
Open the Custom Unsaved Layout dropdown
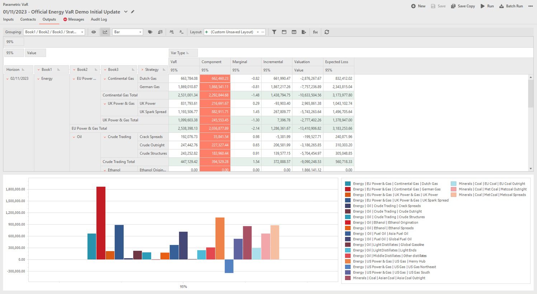[258, 32]
